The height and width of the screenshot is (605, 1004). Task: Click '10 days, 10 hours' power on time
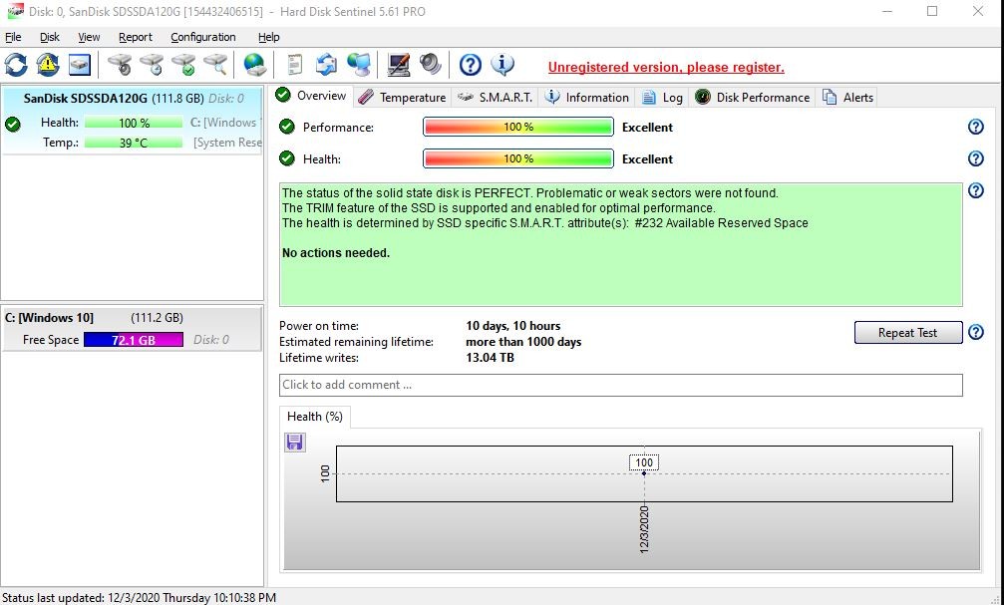(x=512, y=326)
